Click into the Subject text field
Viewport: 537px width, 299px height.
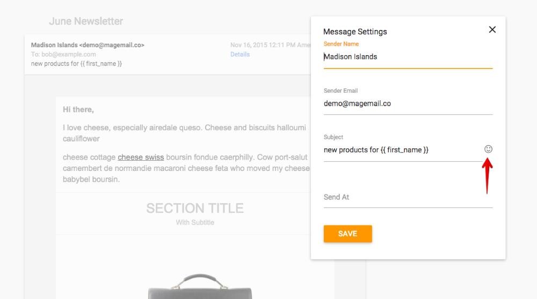click(x=400, y=150)
